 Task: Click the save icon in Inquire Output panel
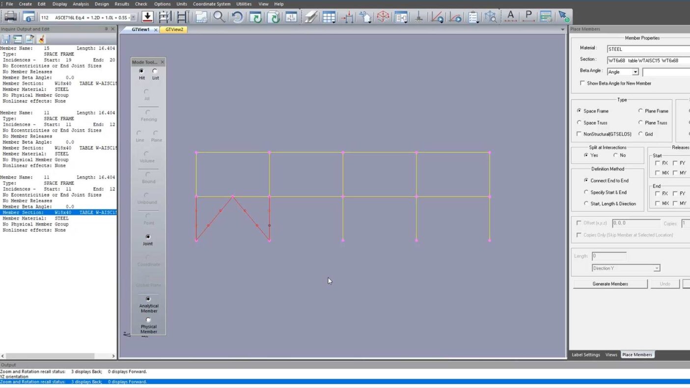click(6, 39)
